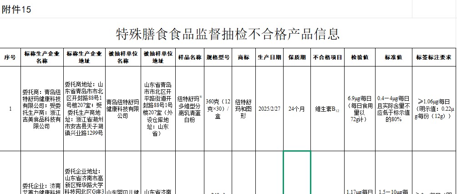Select the '样品名称' header cell

click(189, 57)
